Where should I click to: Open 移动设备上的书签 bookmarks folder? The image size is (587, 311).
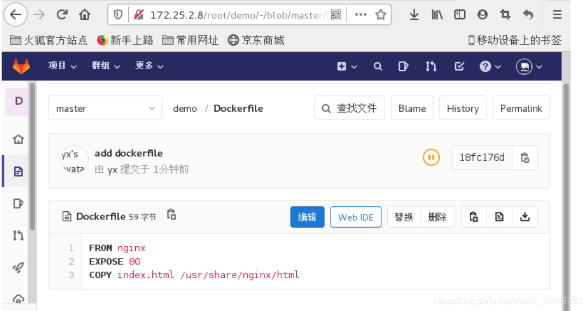515,40
